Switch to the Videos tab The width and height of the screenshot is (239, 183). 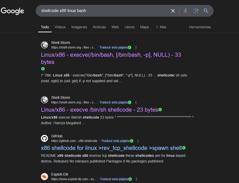(x=60, y=27)
